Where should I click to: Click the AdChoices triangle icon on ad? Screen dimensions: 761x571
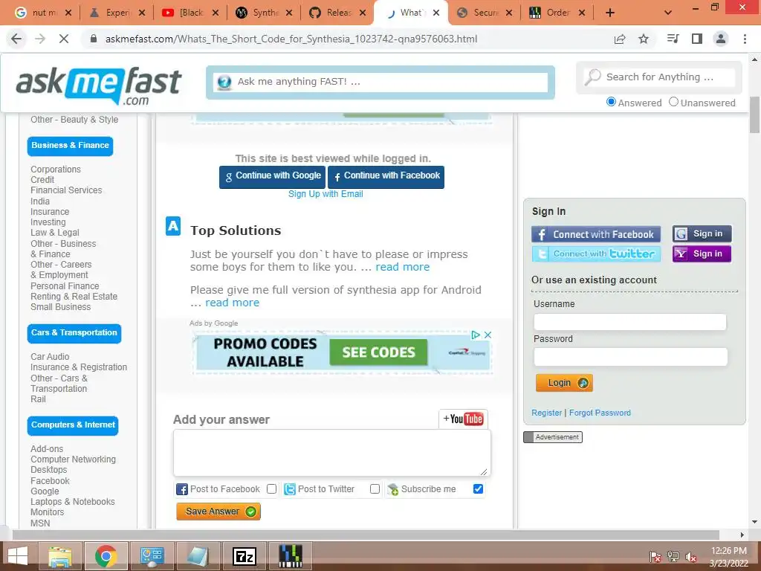pyautogui.click(x=476, y=335)
